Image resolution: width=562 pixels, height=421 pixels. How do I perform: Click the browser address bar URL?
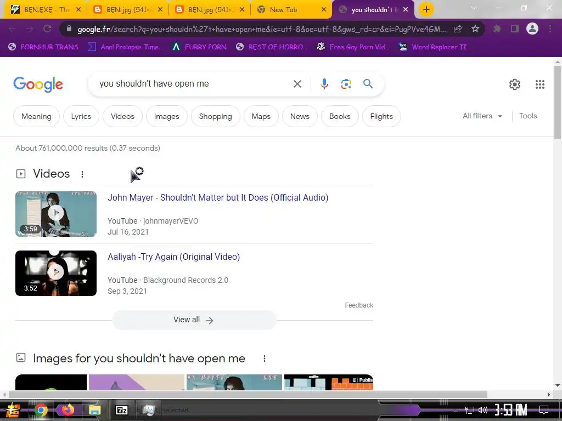[262, 29]
